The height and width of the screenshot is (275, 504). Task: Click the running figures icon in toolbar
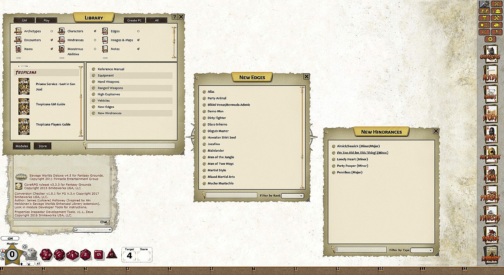click(484, 11)
